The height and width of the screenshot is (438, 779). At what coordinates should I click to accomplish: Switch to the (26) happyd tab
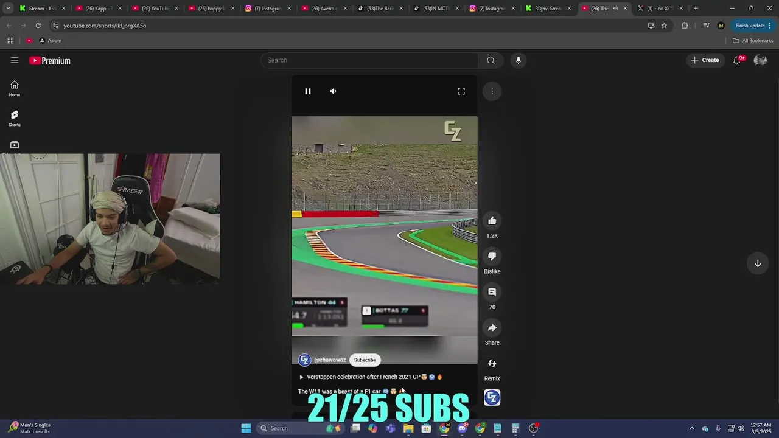point(211,9)
